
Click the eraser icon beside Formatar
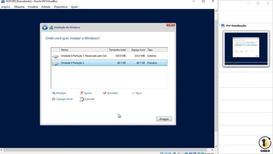coord(105,93)
